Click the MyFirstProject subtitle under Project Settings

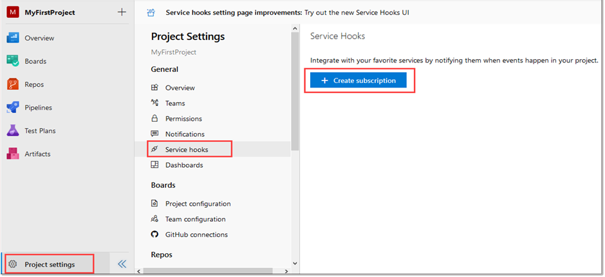[174, 52]
